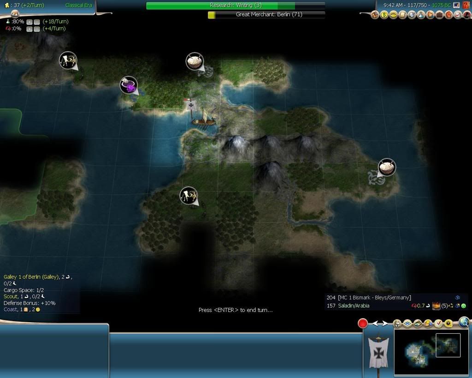This screenshot has width=472, height=378.
Task: Decrease the espionage rate with minus button
Action: 37,29
